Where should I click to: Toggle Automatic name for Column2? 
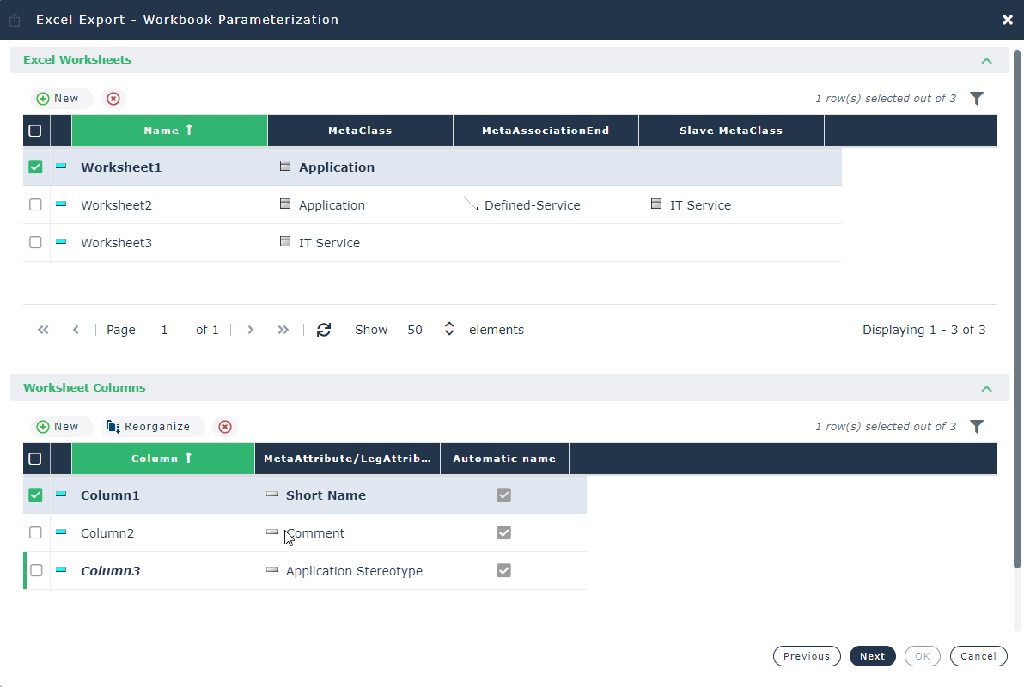click(x=504, y=533)
